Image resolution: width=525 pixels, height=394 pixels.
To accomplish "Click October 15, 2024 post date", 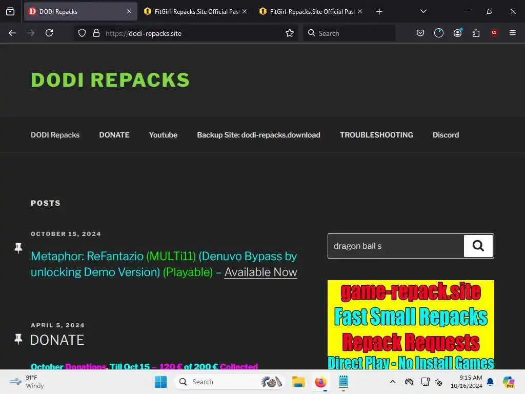I will click(66, 234).
